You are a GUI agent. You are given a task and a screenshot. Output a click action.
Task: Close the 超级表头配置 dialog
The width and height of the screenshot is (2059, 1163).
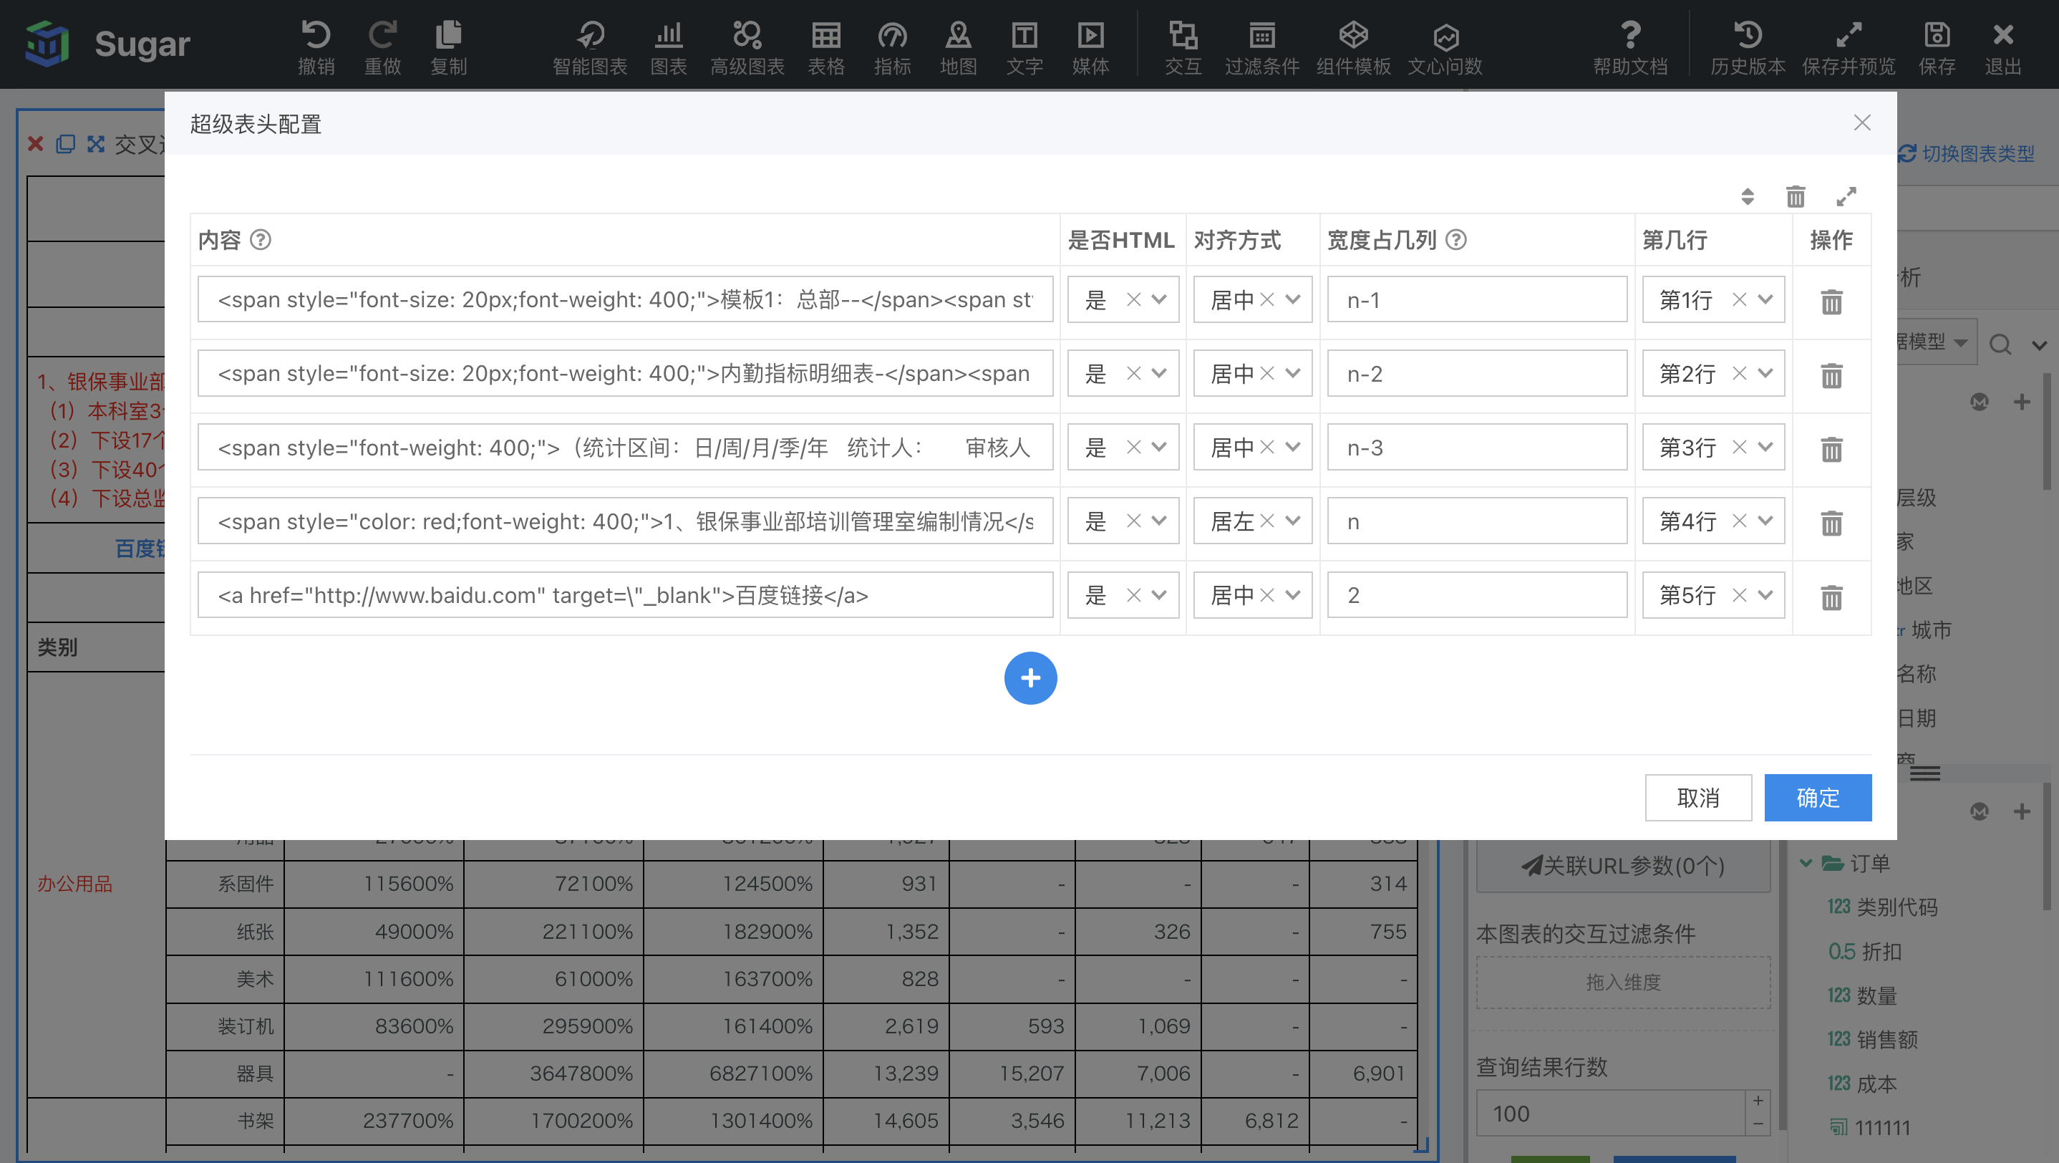(x=1862, y=122)
